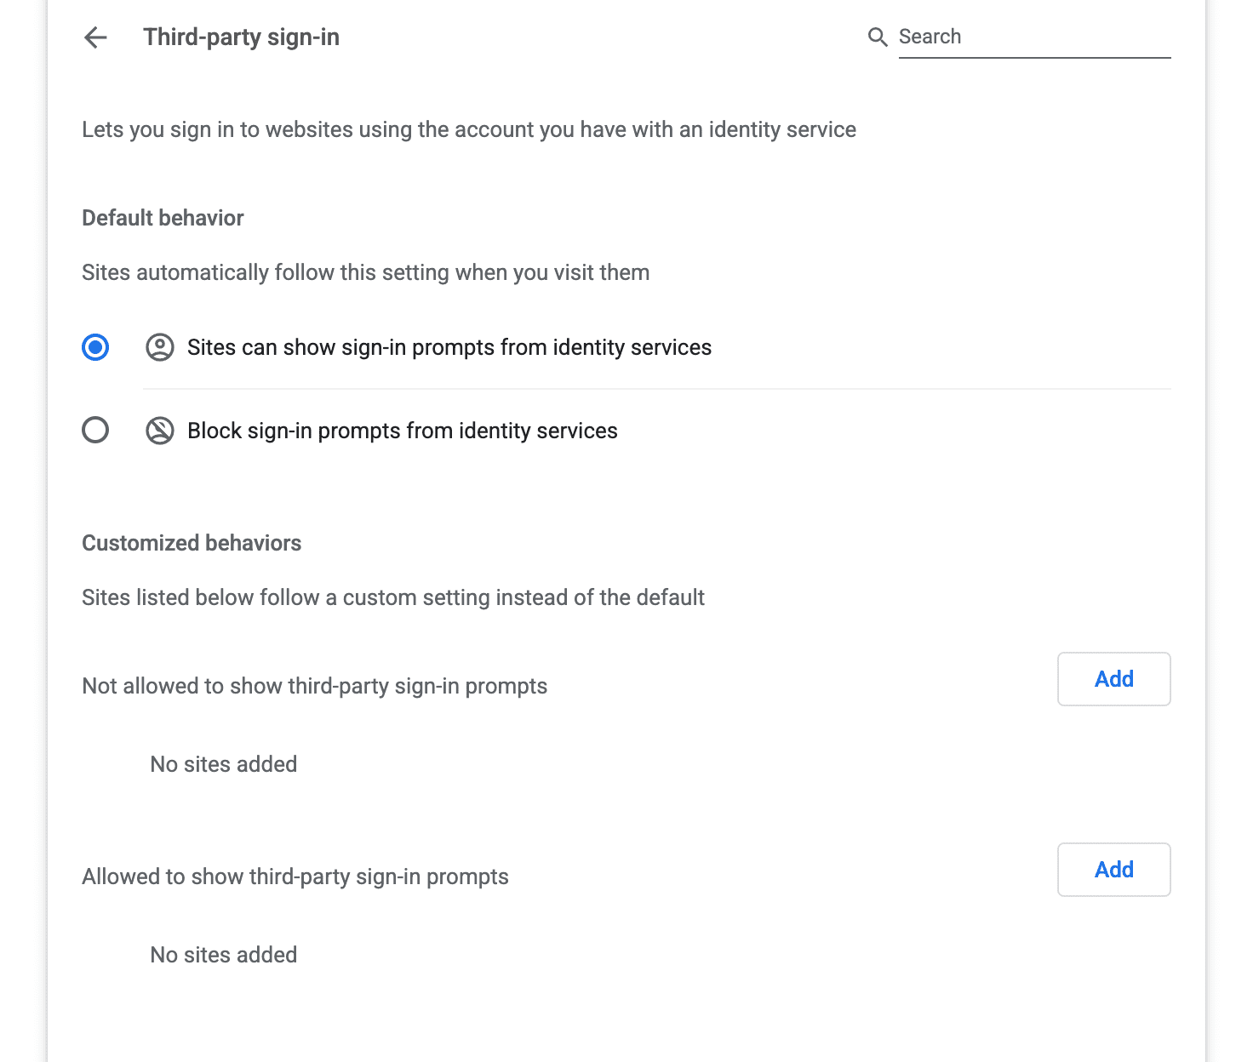Viewport: 1253px width, 1062px height.
Task: Expand the Allowed sites list
Action: tap(295, 876)
